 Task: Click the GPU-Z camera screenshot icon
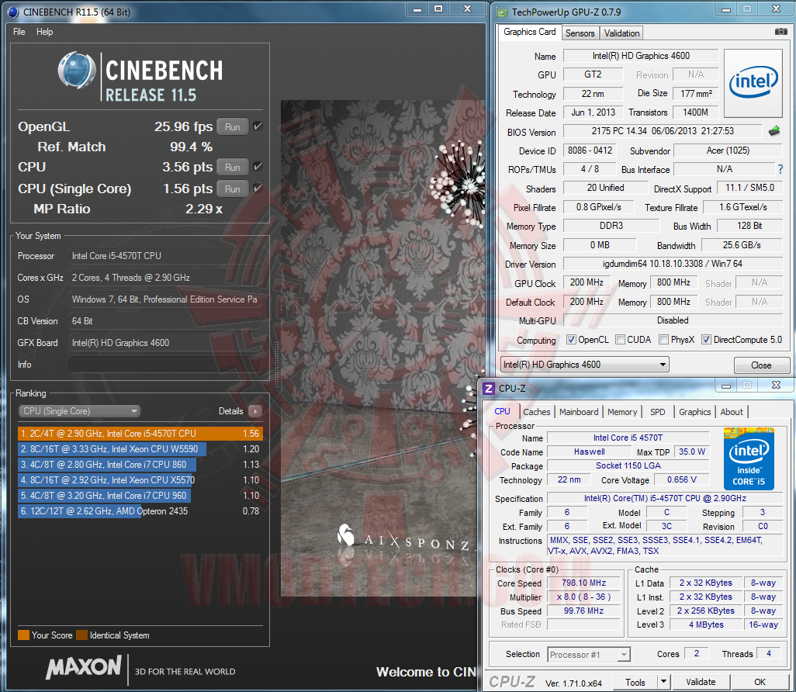click(x=780, y=32)
